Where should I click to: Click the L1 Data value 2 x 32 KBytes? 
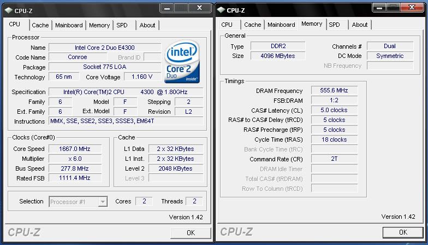pyautogui.click(x=176, y=149)
